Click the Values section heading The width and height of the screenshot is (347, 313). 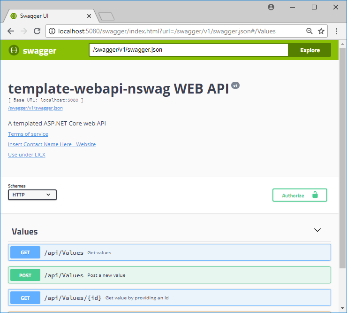(24, 232)
